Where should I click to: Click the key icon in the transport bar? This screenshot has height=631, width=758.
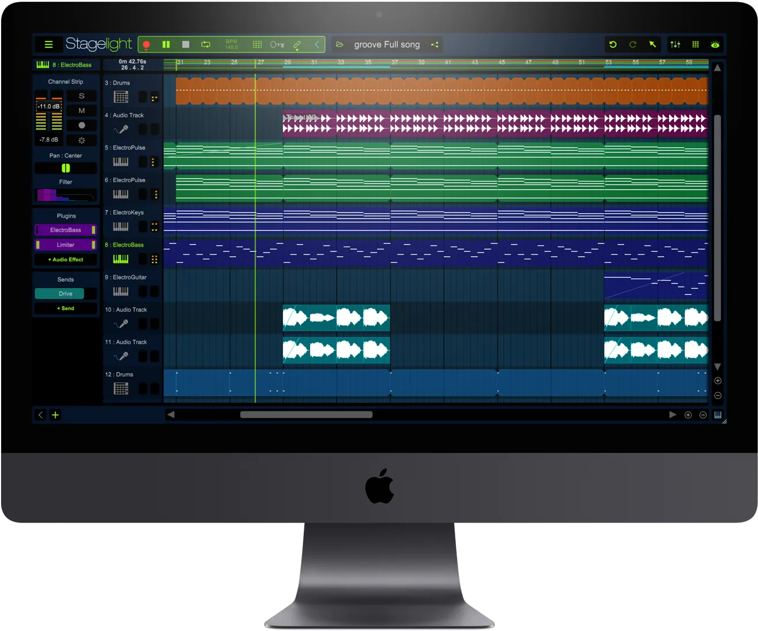[277, 44]
